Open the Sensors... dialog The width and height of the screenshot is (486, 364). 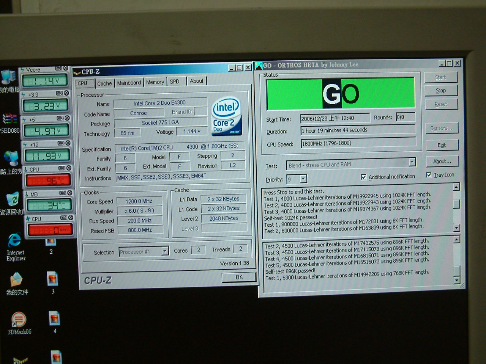442,128
